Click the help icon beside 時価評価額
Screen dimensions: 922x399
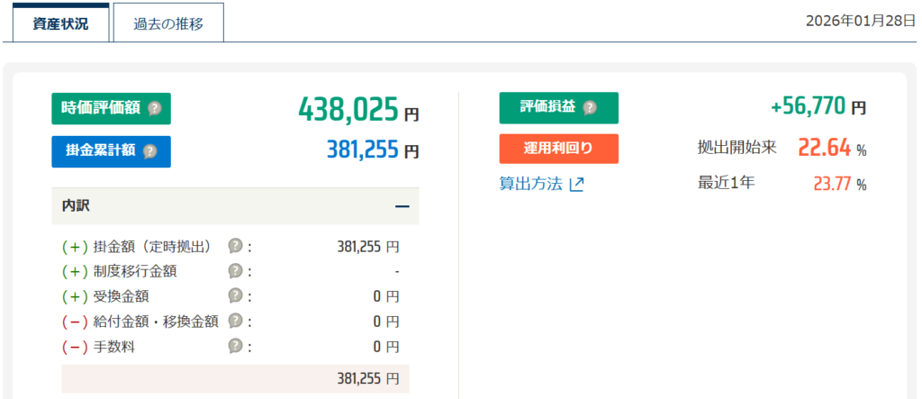point(154,108)
